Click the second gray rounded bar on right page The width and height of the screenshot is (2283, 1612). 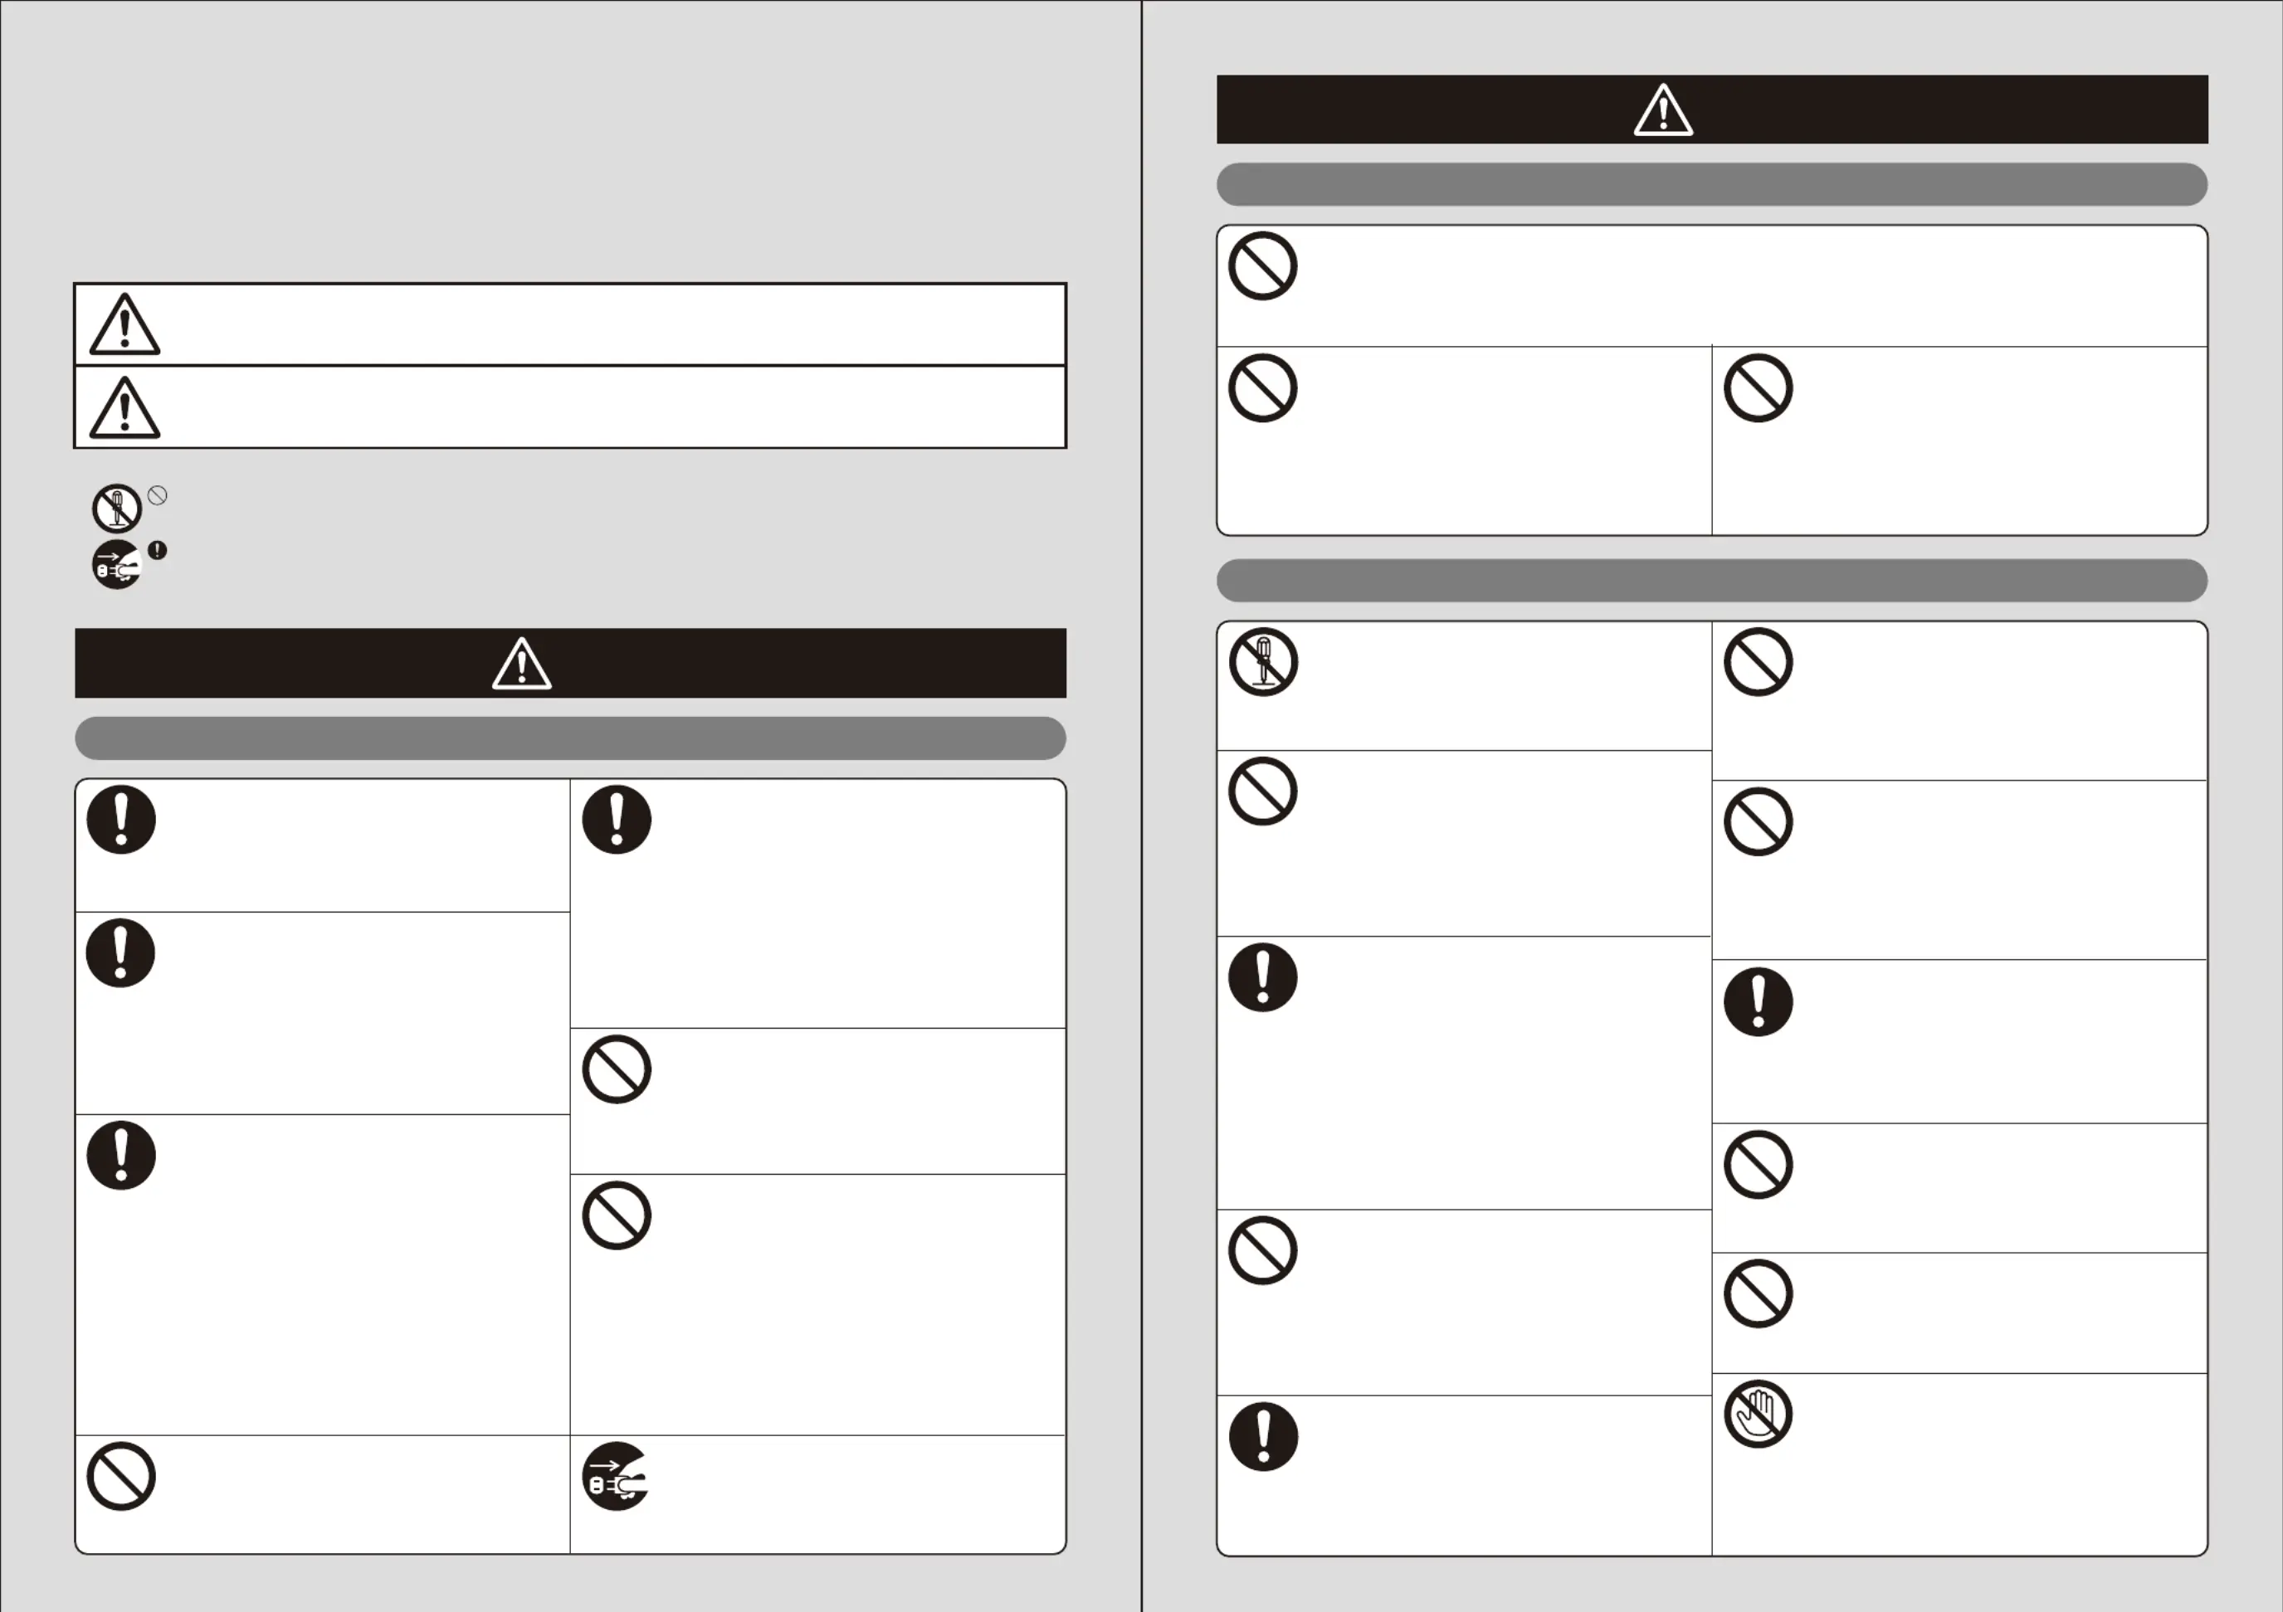1712,581
